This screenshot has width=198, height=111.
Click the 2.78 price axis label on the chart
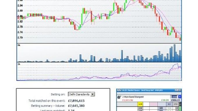click(20, 27)
